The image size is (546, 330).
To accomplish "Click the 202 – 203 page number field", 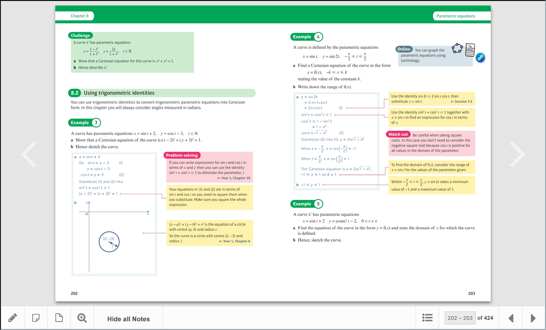I will click(460, 318).
